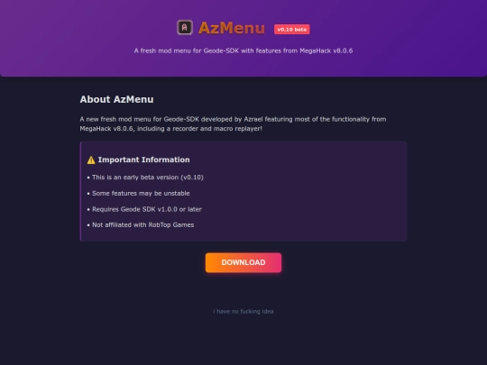
Task: Click 'MegaHack v8.0.6' in the header tagline
Action: [x=326, y=50]
